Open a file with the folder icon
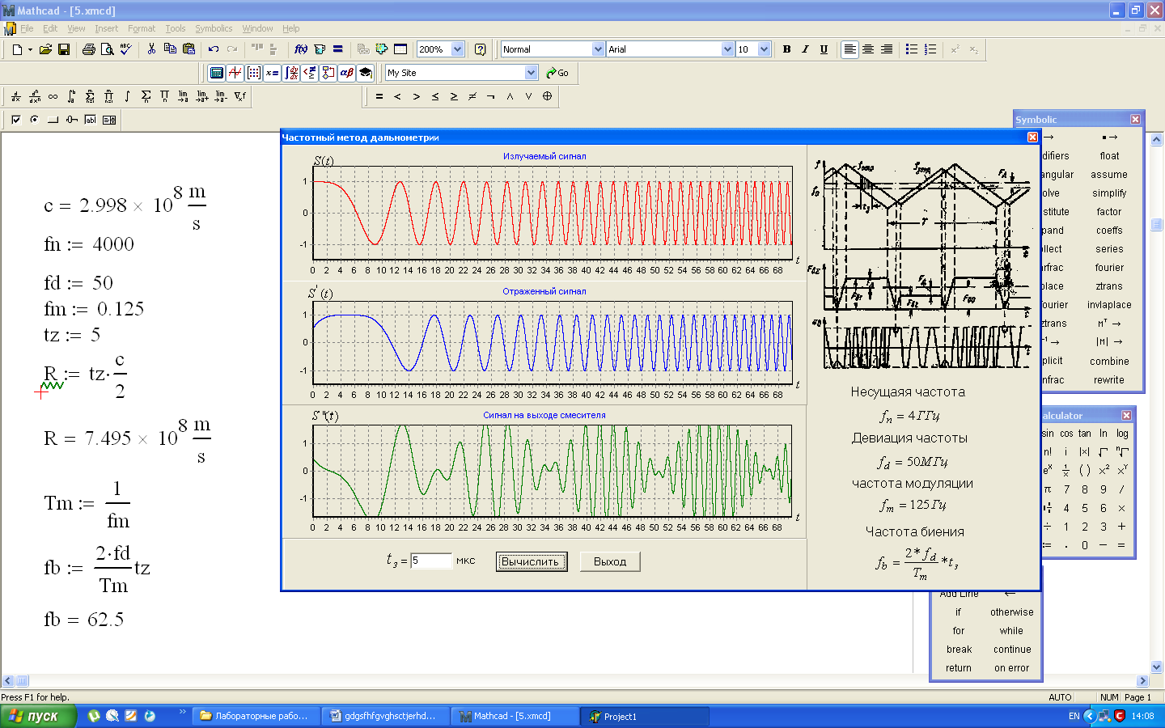This screenshot has height=728, width=1165. pyautogui.click(x=46, y=49)
